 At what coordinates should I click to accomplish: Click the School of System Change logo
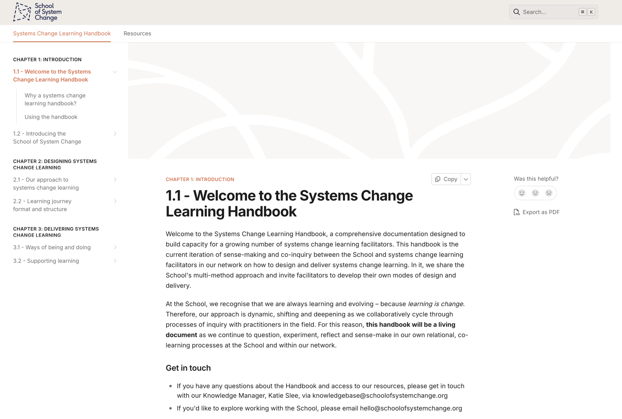[x=37, y=12]
